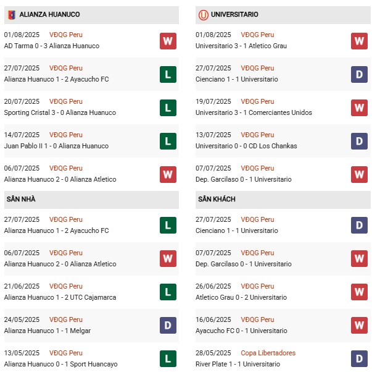Click draw badge for CD Los Chankas match
Image resolution: width=372 pixels, height=372 pixels.
[x=360, y=141]
